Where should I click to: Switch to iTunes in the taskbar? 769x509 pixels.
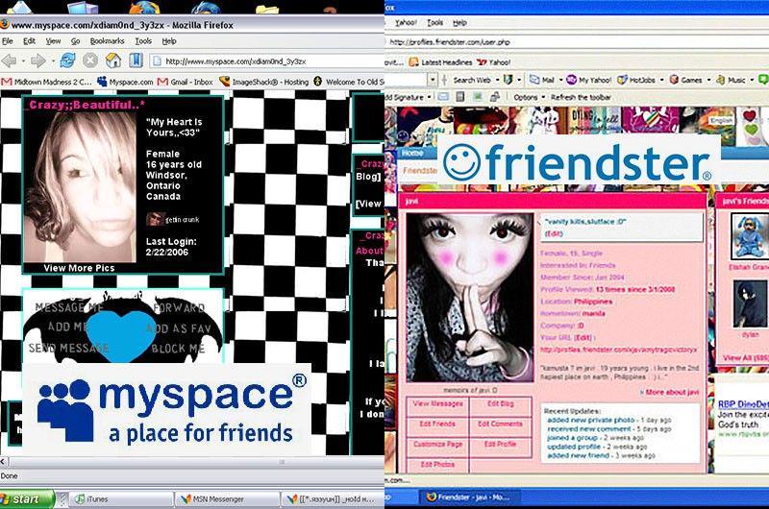[x=122, y=499]
